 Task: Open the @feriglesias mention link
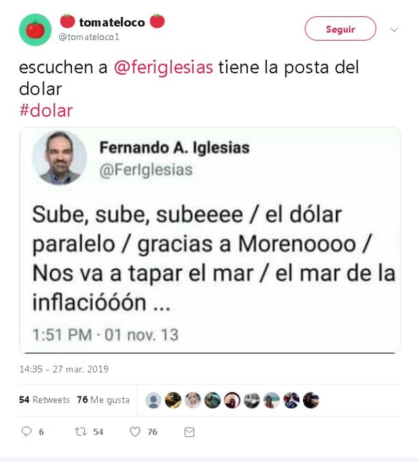click(x=163, y=67)
